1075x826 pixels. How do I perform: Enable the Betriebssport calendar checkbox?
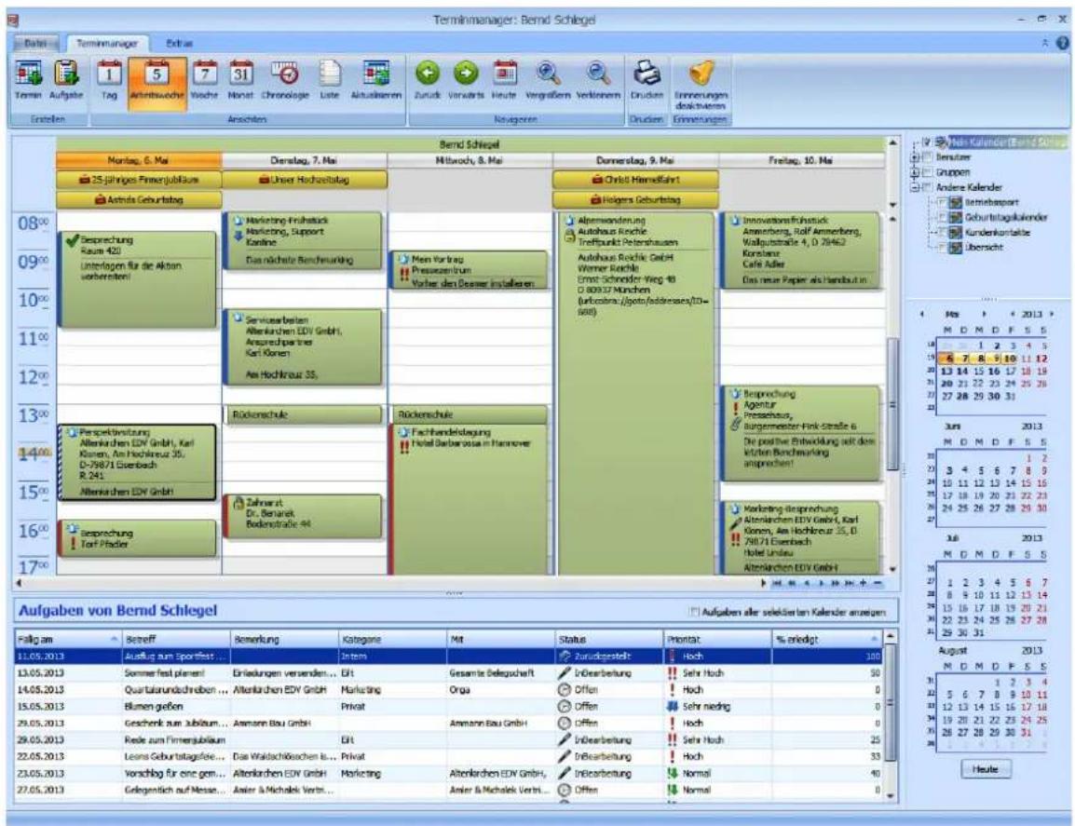[x=942, y=202]
